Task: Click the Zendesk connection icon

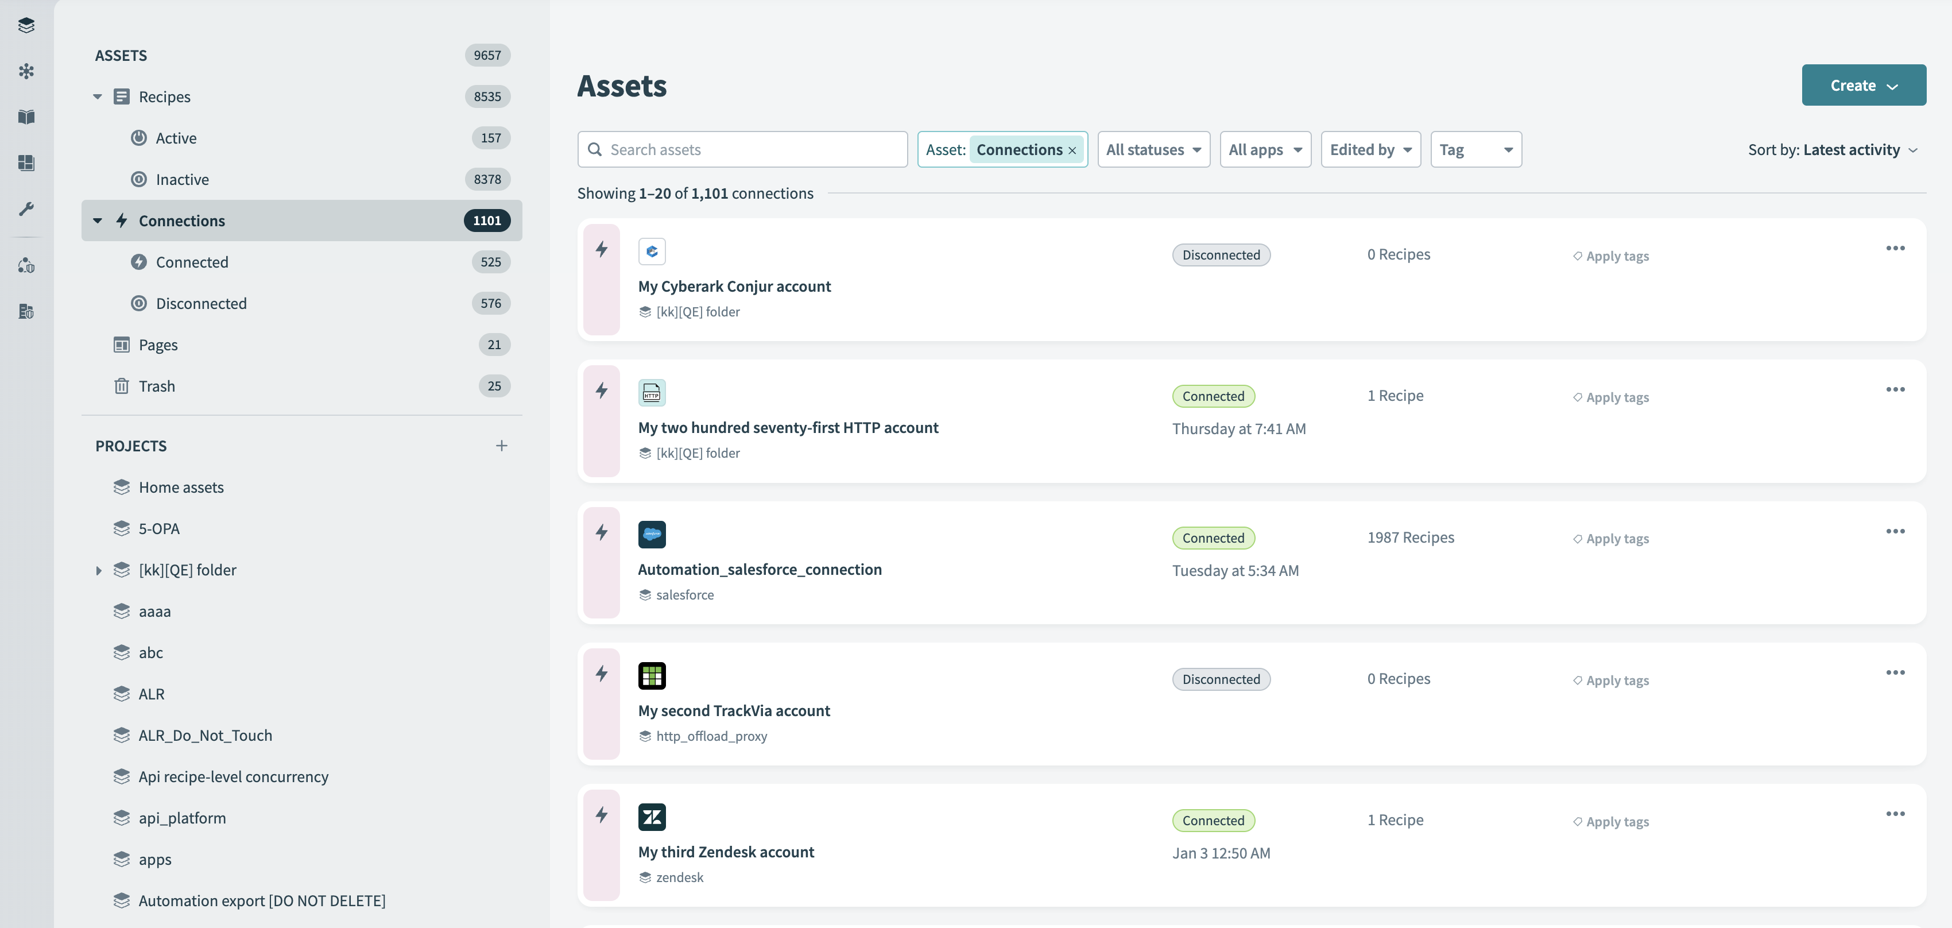Action: 652,817
